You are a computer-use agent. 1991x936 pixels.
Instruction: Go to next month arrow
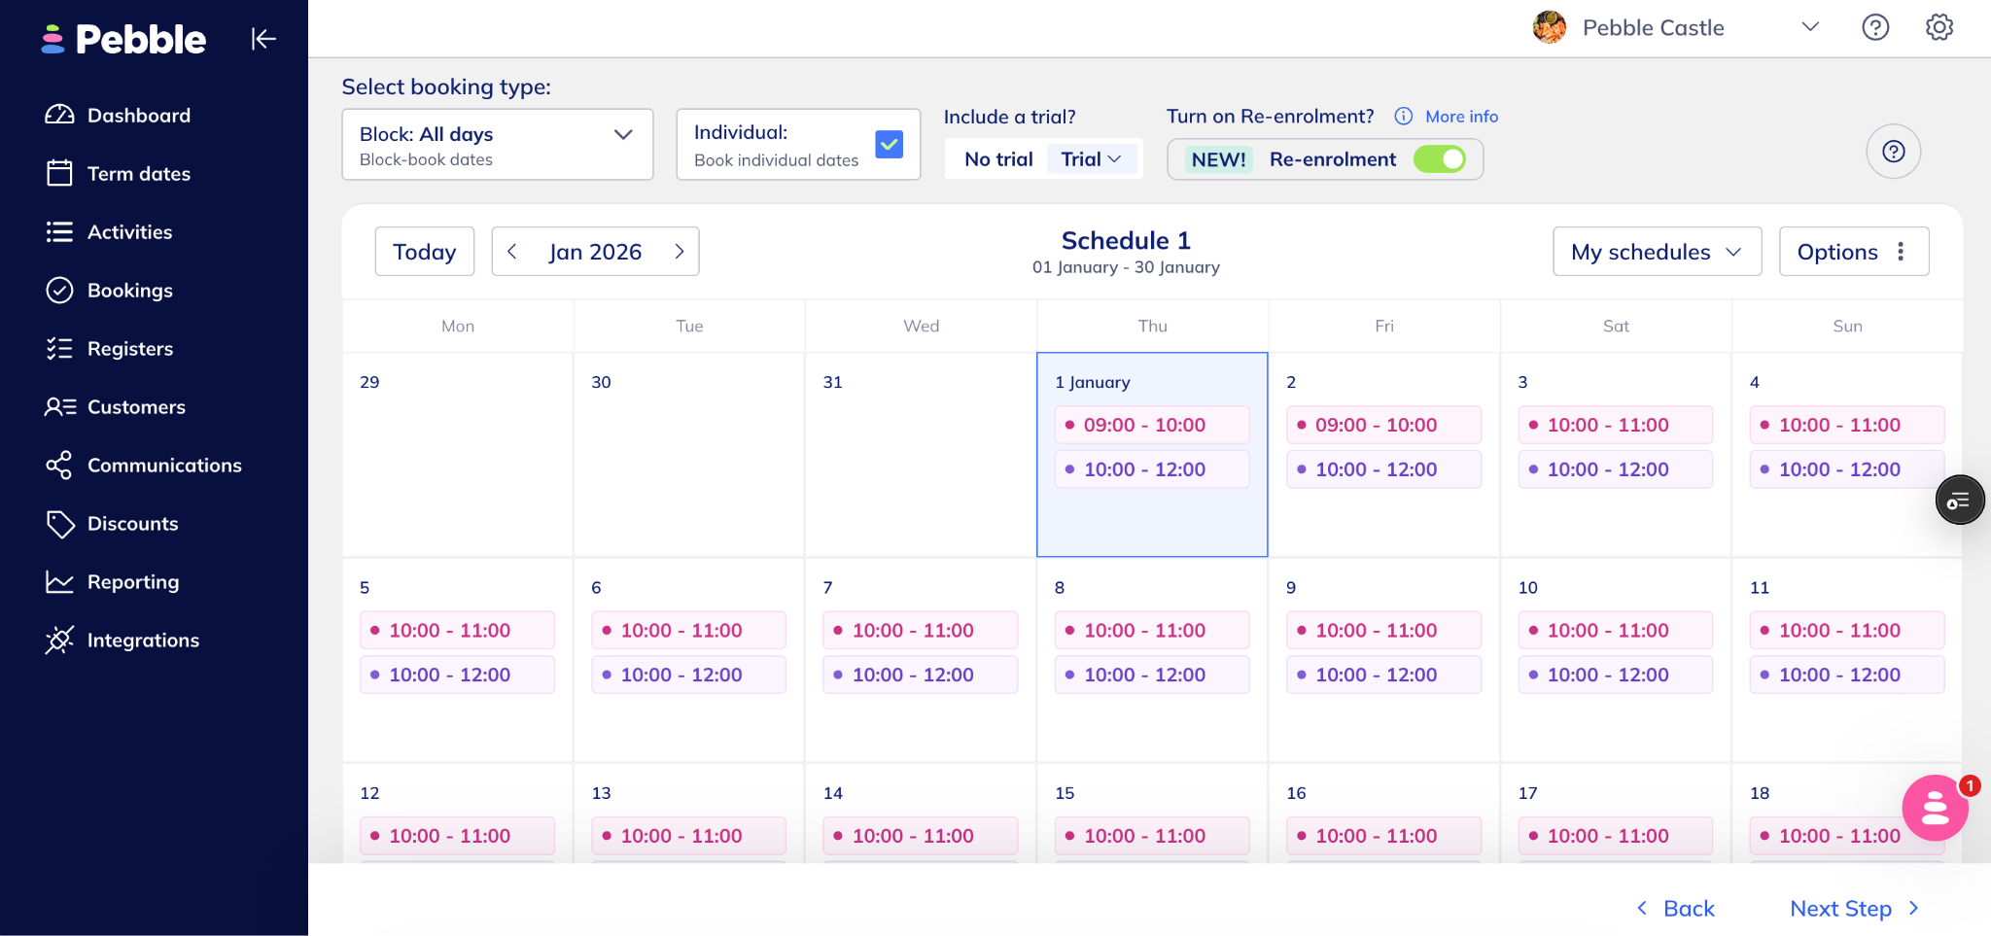(x=680, y=252)
